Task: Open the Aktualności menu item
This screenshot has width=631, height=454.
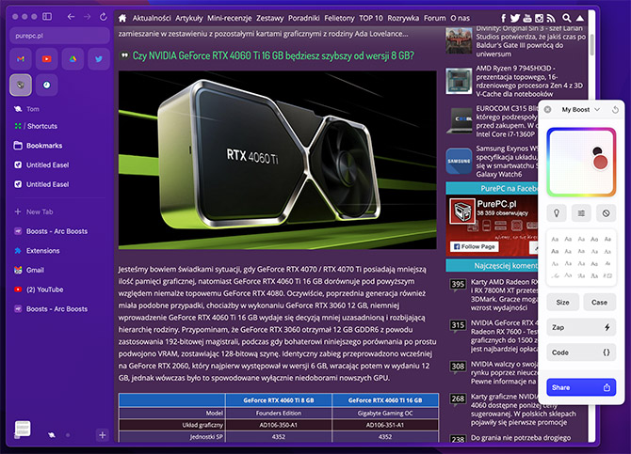Action: 152,18
